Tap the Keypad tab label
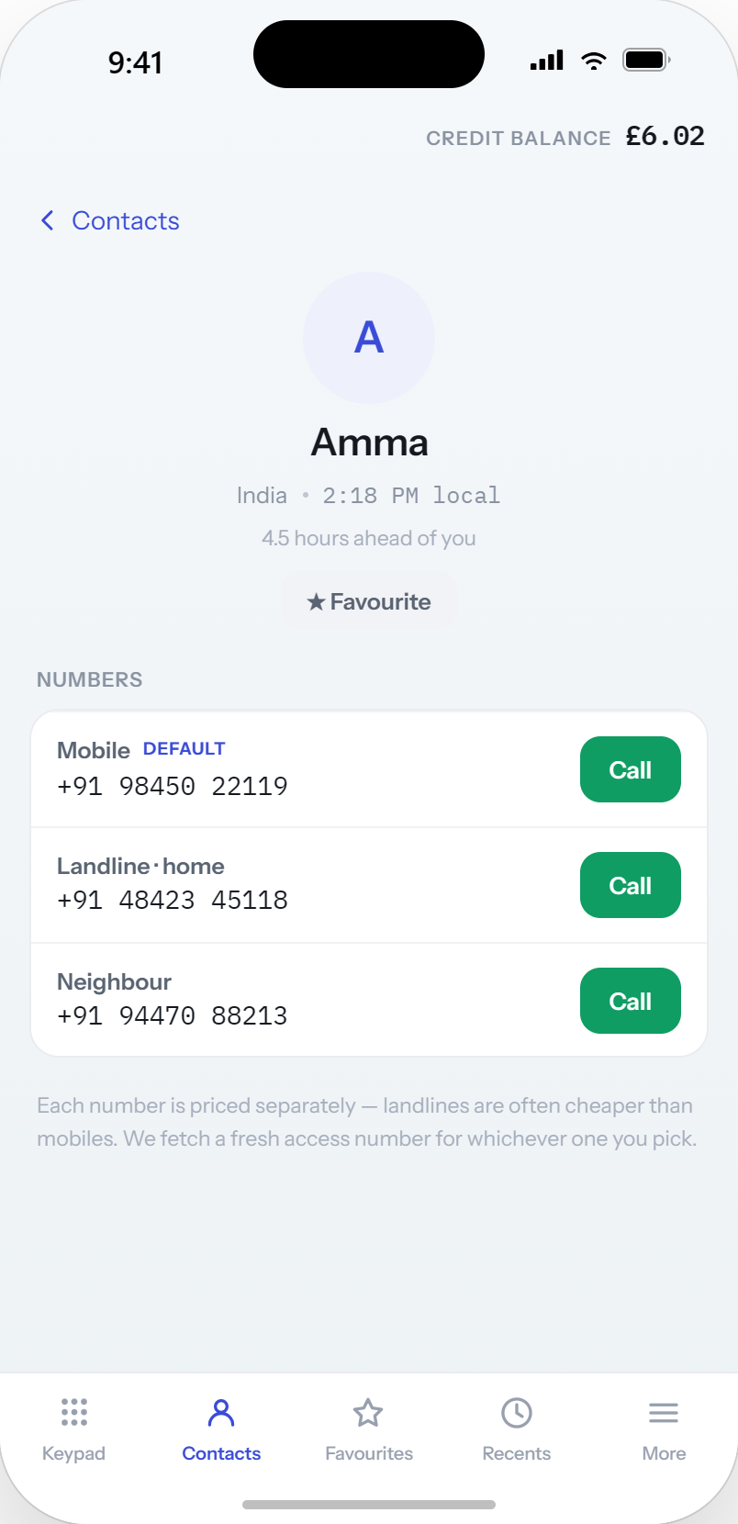Screen dimensions: 738x1524 (x=73, y=1453)
